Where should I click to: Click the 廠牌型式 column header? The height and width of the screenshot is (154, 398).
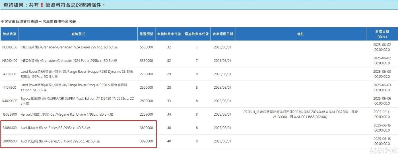pyautogui.click(x=78, y=34)
